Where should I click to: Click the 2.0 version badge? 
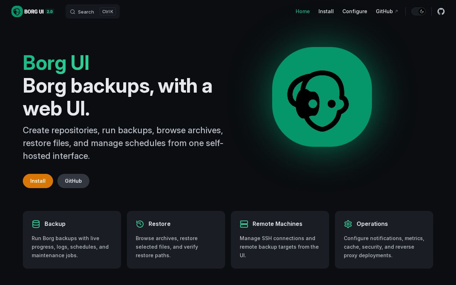point(50,11)
